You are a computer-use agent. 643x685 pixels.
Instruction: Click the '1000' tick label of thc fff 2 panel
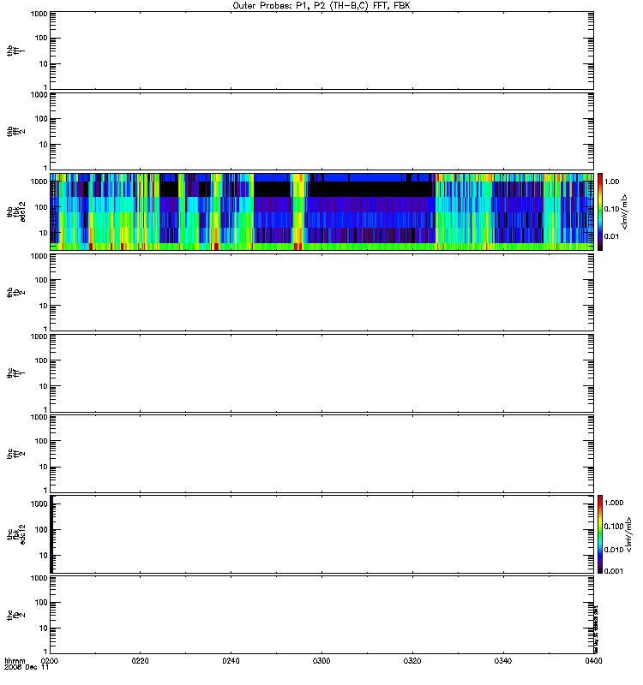coord(39,417)
